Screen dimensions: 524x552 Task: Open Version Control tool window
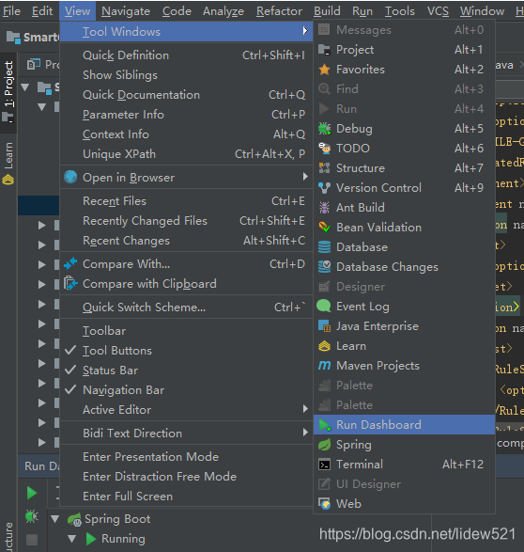point(404,188)
